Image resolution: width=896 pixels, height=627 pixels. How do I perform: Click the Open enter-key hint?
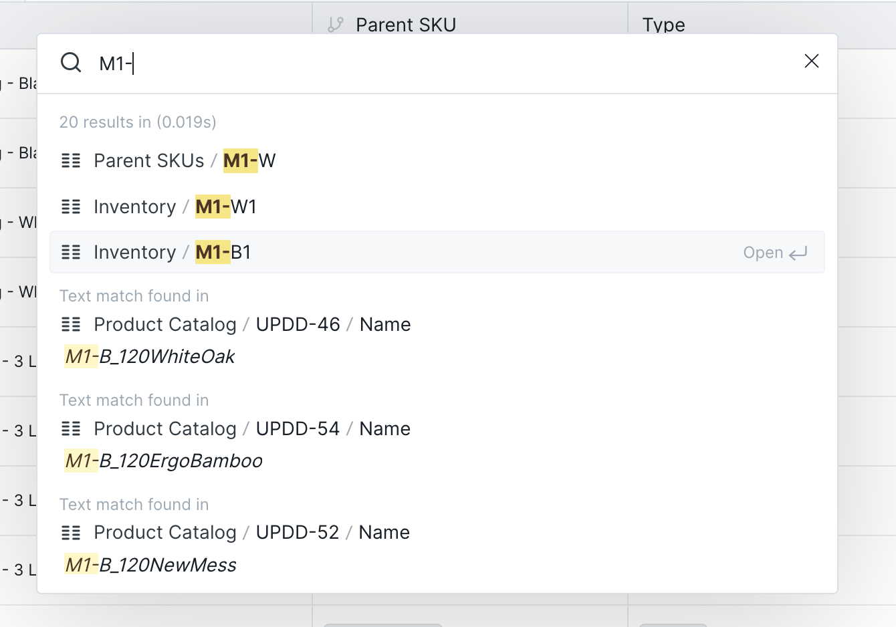click(x=775, y=253)
